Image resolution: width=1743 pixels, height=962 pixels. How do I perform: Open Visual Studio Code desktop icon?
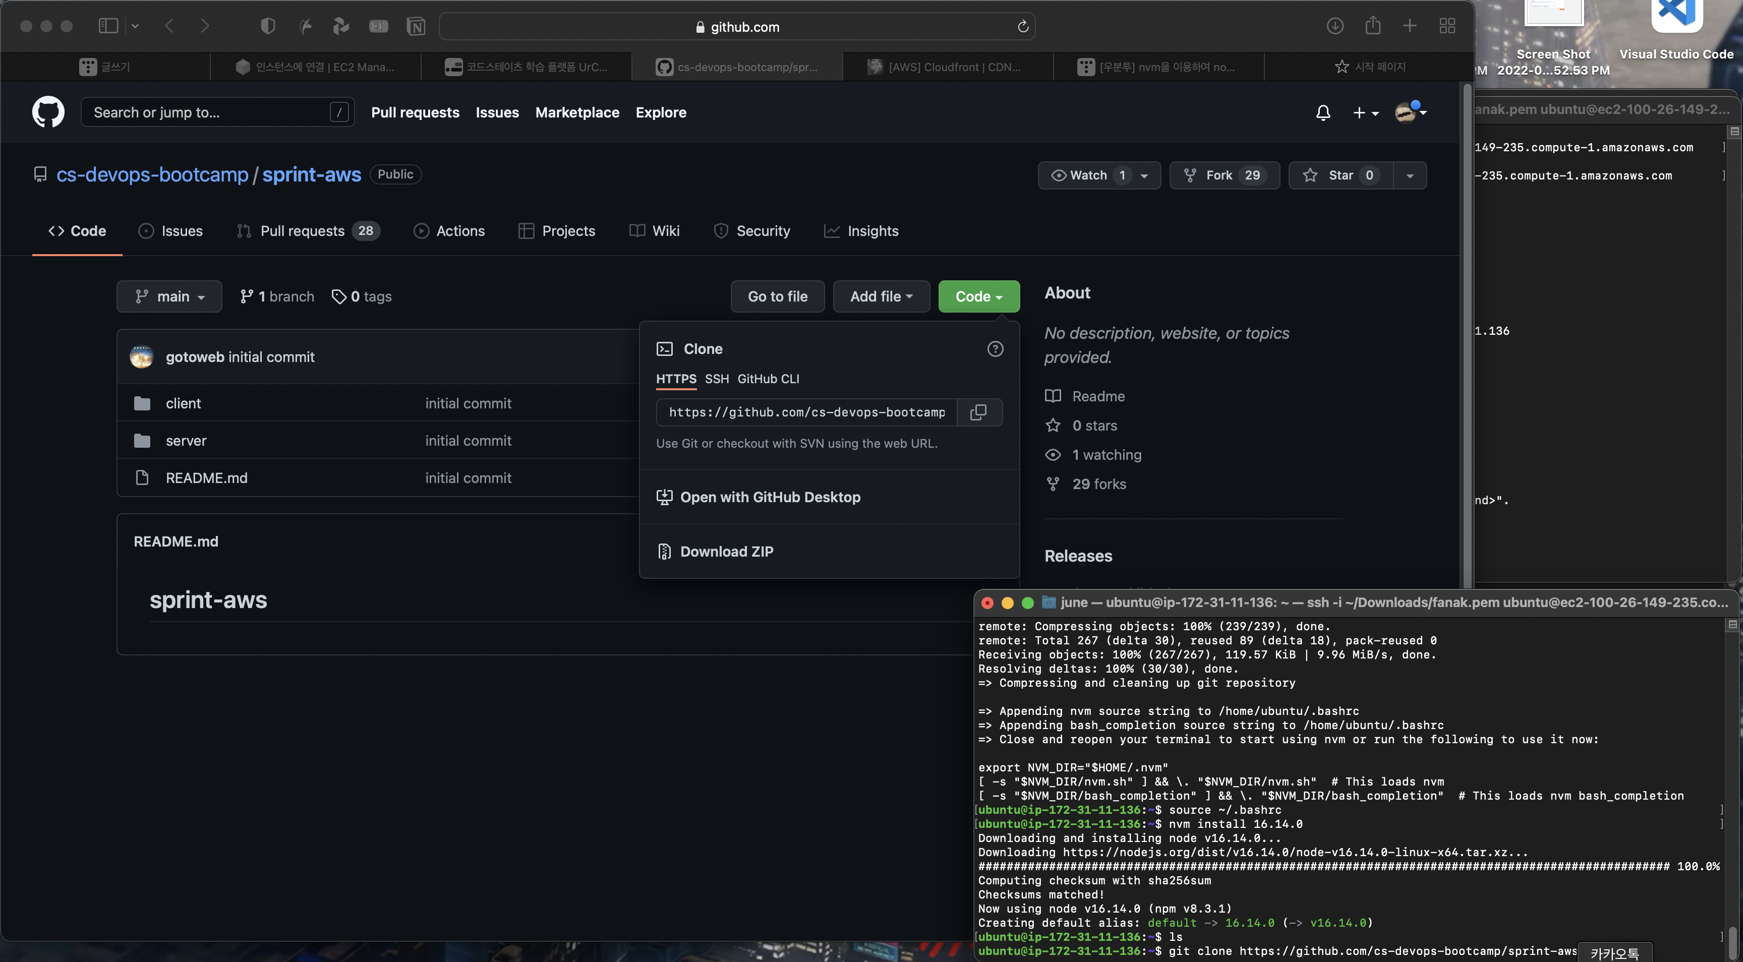[x=1676, y=30]
